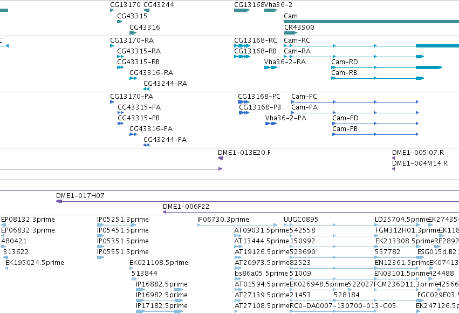Click BAC end DME1-004M14.R
This screenshot has width=459, height=314.
(420, 163)
